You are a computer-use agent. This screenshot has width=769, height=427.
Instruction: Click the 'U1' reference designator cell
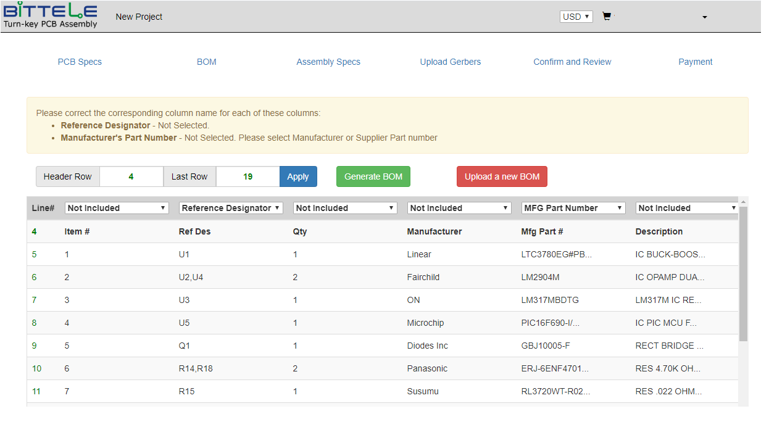click(x=184, y=254)
